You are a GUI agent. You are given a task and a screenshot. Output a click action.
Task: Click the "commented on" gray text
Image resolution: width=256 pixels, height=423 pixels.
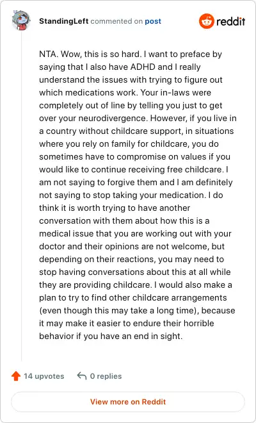click(x=116, y=21)
